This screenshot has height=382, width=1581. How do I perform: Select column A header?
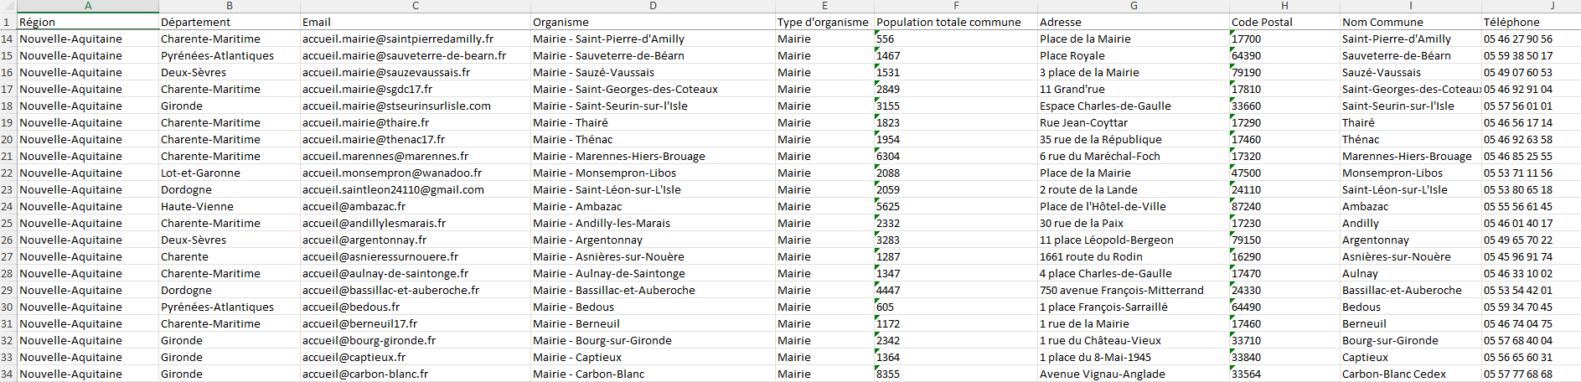[88, 6]
